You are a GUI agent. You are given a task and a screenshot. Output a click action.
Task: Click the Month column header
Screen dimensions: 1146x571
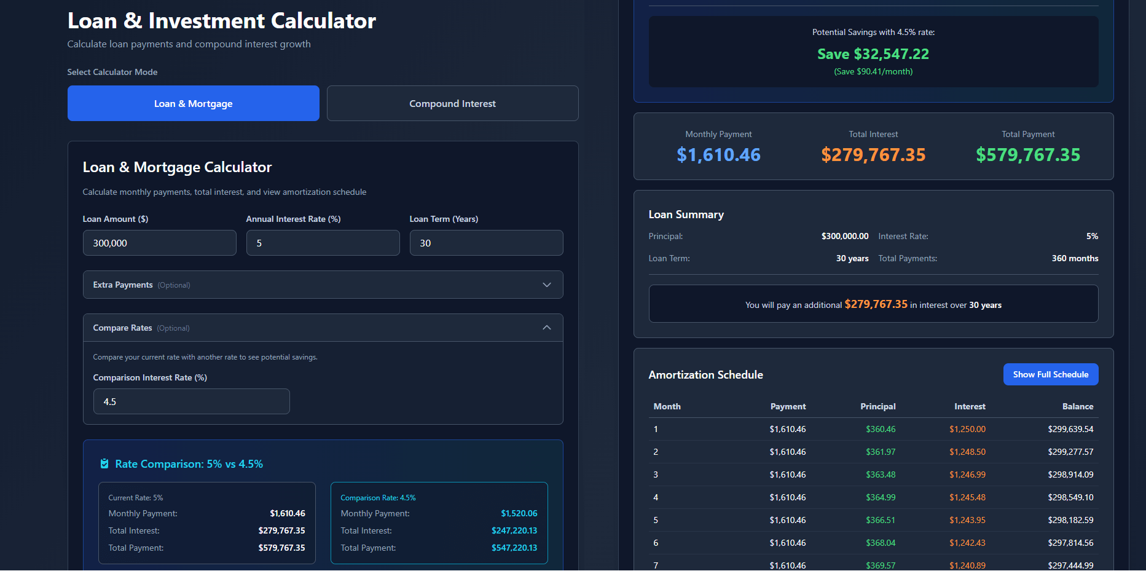click(667, 406)
